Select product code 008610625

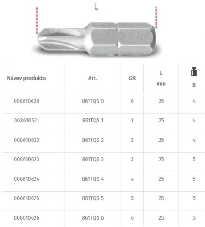(x=27, y=198)
